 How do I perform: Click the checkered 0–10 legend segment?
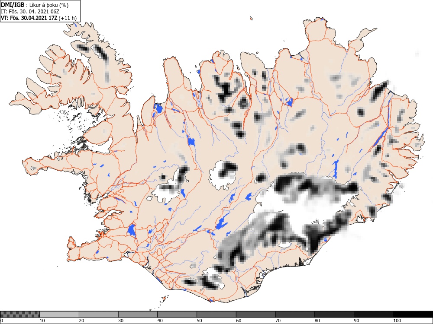(20, 314)
